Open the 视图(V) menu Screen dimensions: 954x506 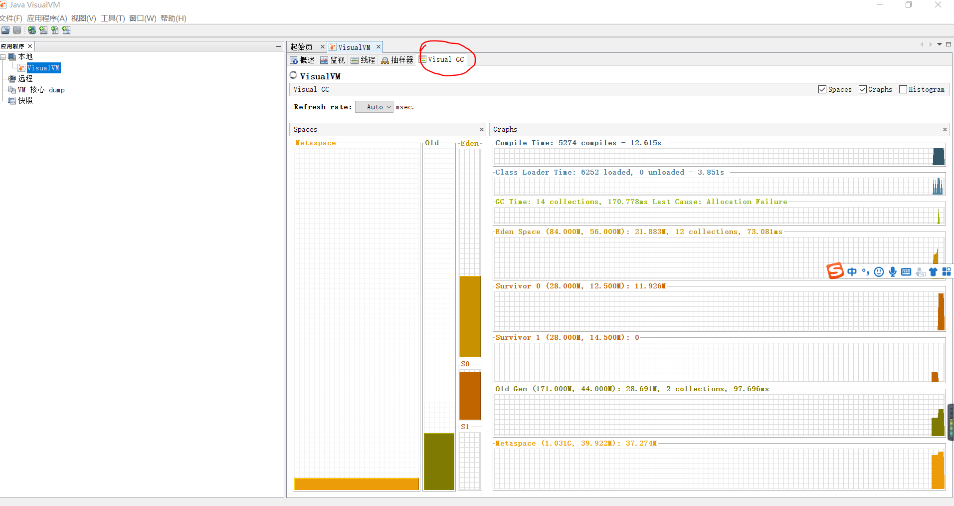click(83, 18)
